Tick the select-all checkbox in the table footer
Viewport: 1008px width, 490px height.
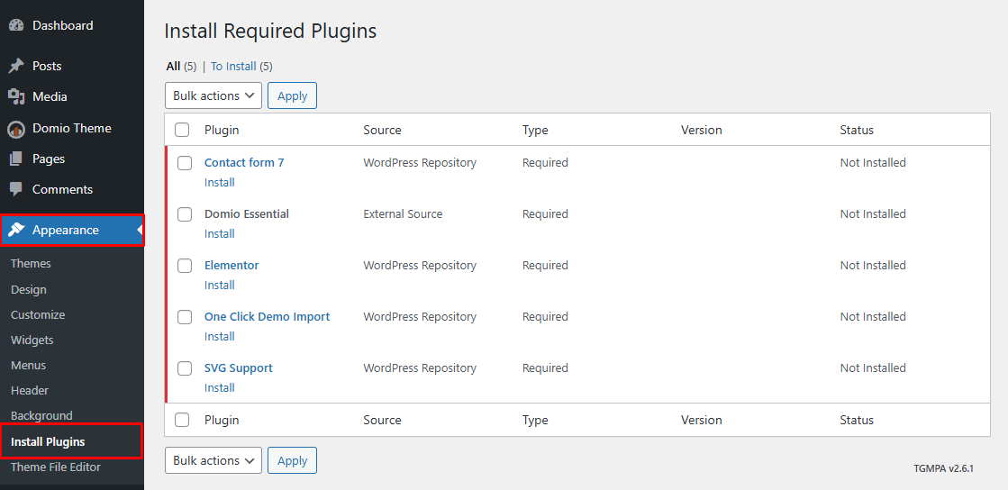tap(182, 420)
